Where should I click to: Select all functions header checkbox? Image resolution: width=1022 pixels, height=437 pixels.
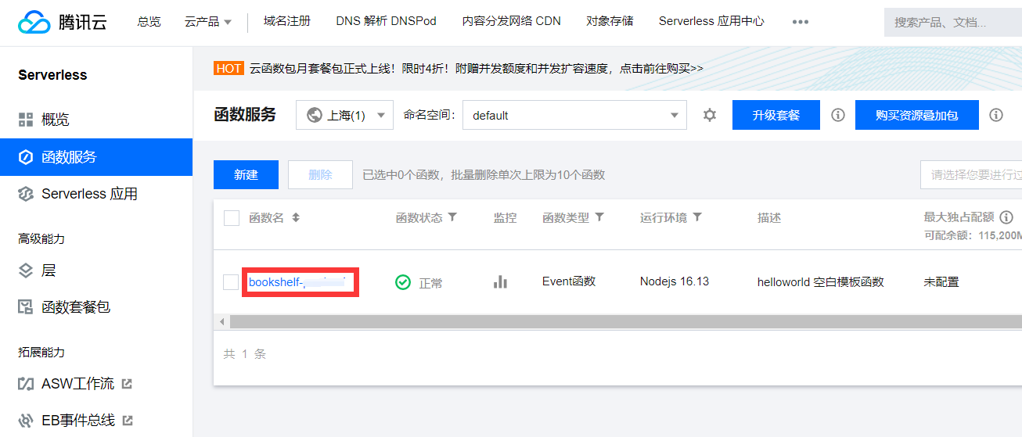tap(232, 218)
